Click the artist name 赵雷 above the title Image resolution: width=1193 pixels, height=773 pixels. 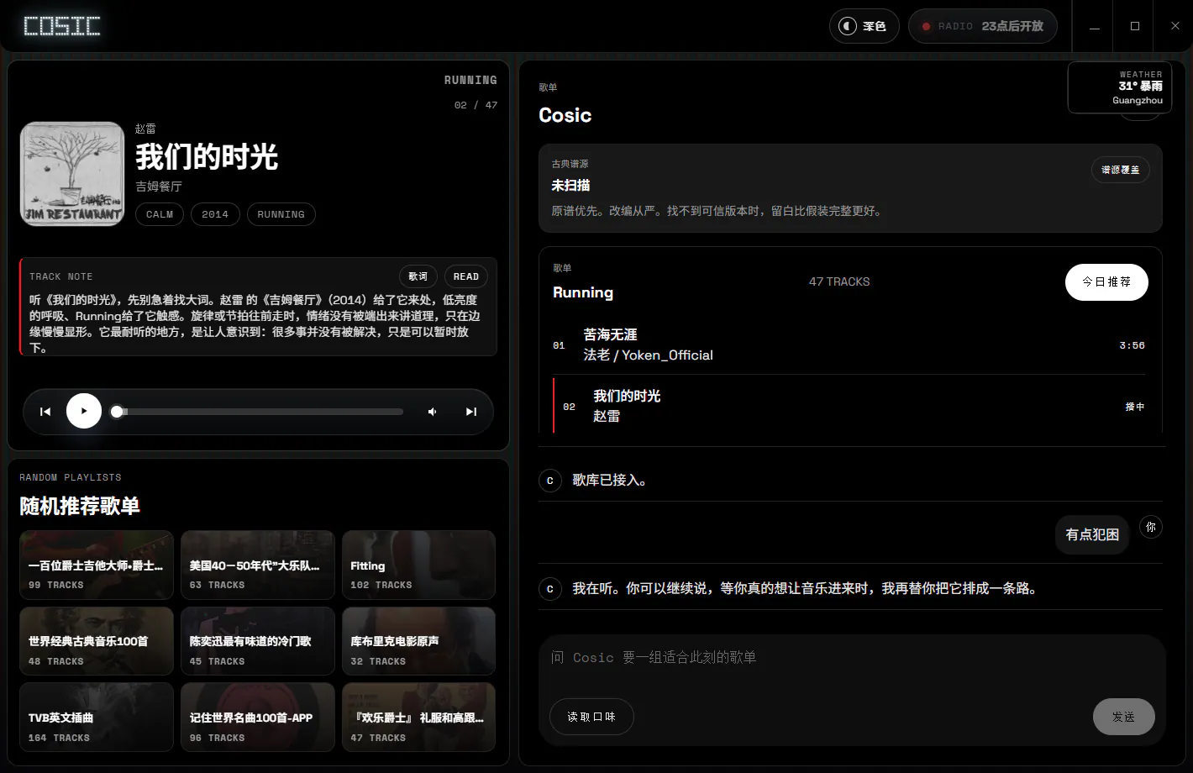[145, 129]
